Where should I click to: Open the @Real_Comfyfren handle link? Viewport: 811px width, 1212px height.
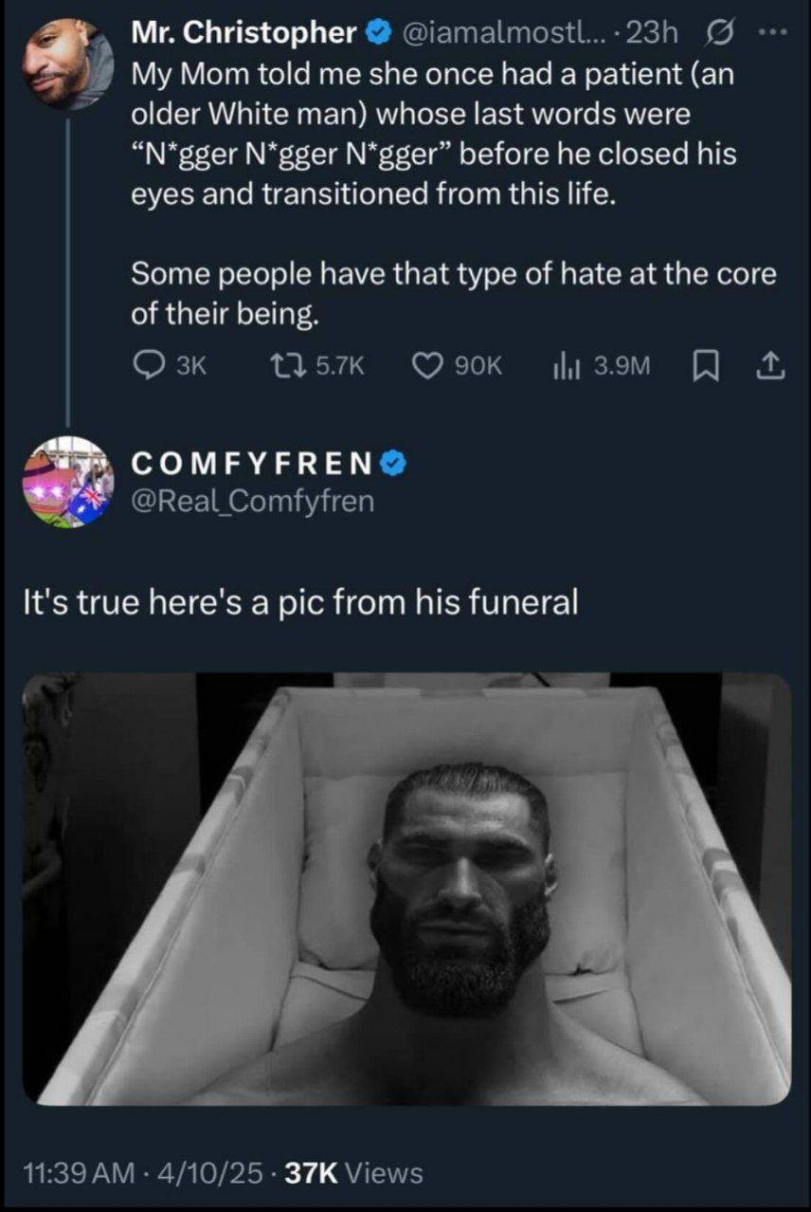click(x=253, y=501)
